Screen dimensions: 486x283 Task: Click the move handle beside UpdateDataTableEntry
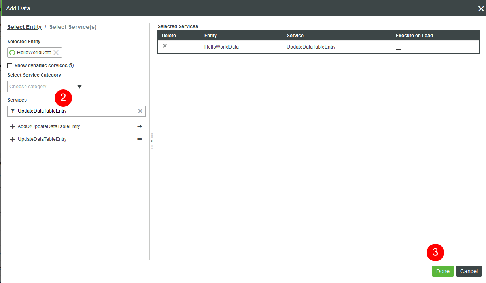click(x=12, y=139)
